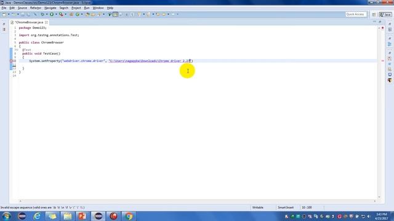Click the 10 : 100 cursor position status
394x221 pixels.
(x=307, y=207)
